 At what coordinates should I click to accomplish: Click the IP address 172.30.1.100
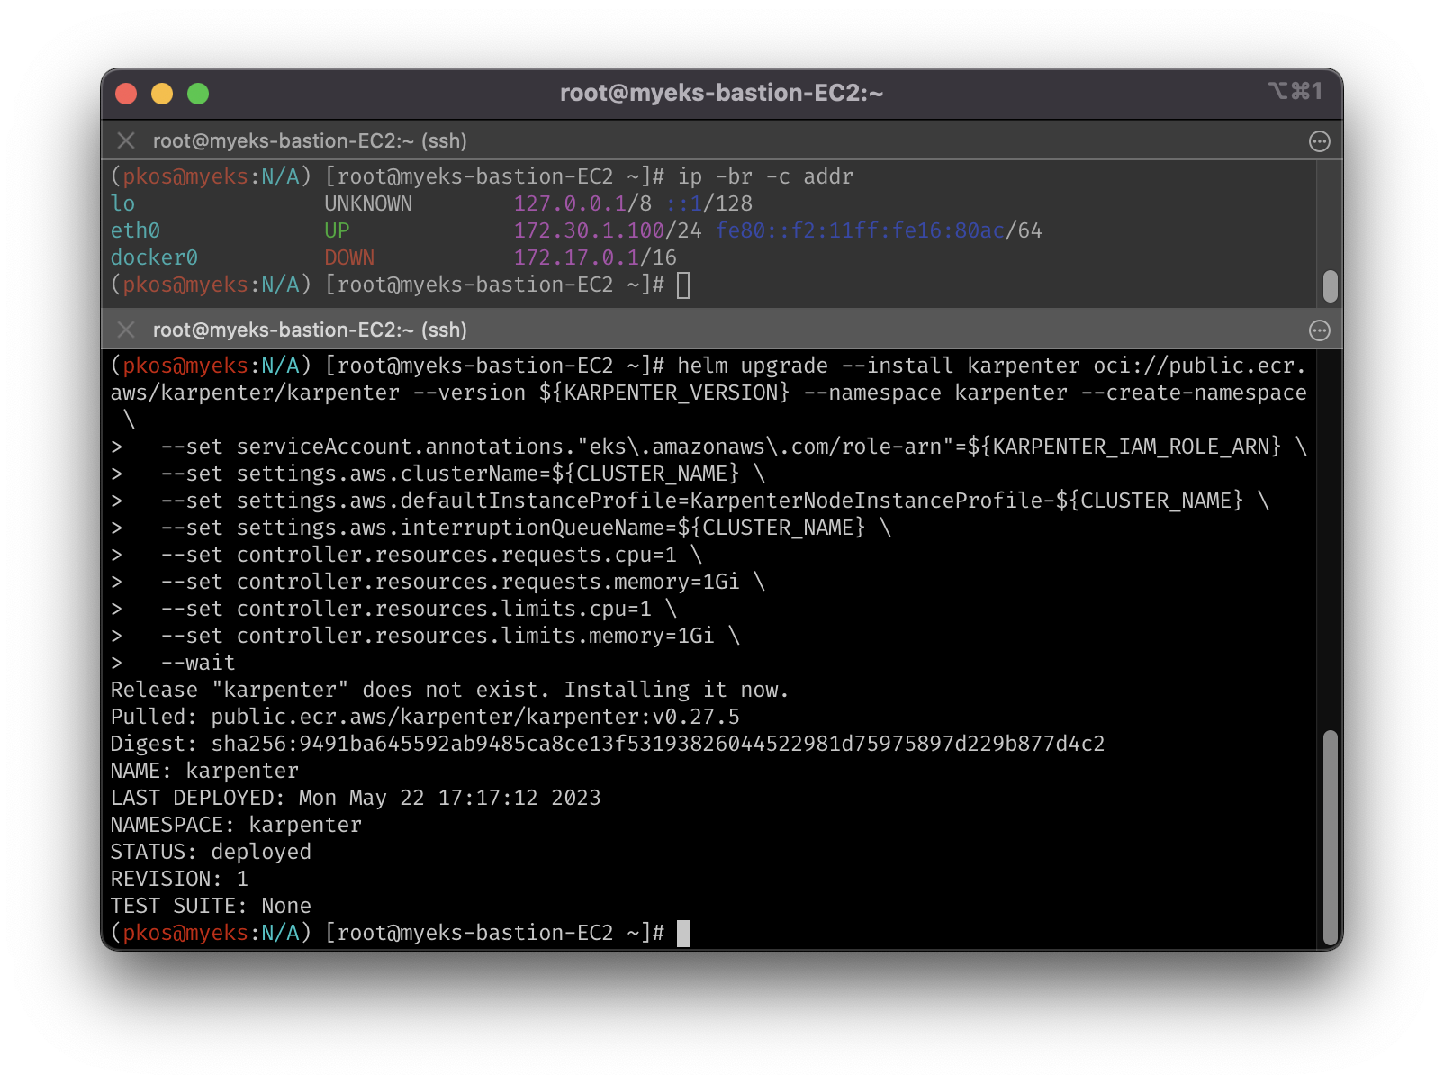click(589, 230)
